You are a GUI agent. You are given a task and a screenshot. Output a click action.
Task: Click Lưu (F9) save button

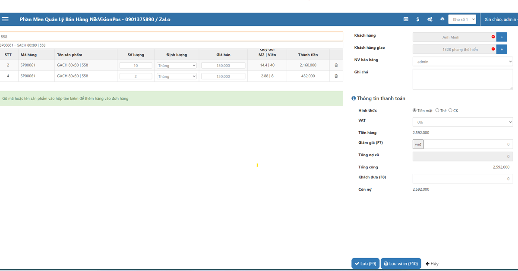365,264
